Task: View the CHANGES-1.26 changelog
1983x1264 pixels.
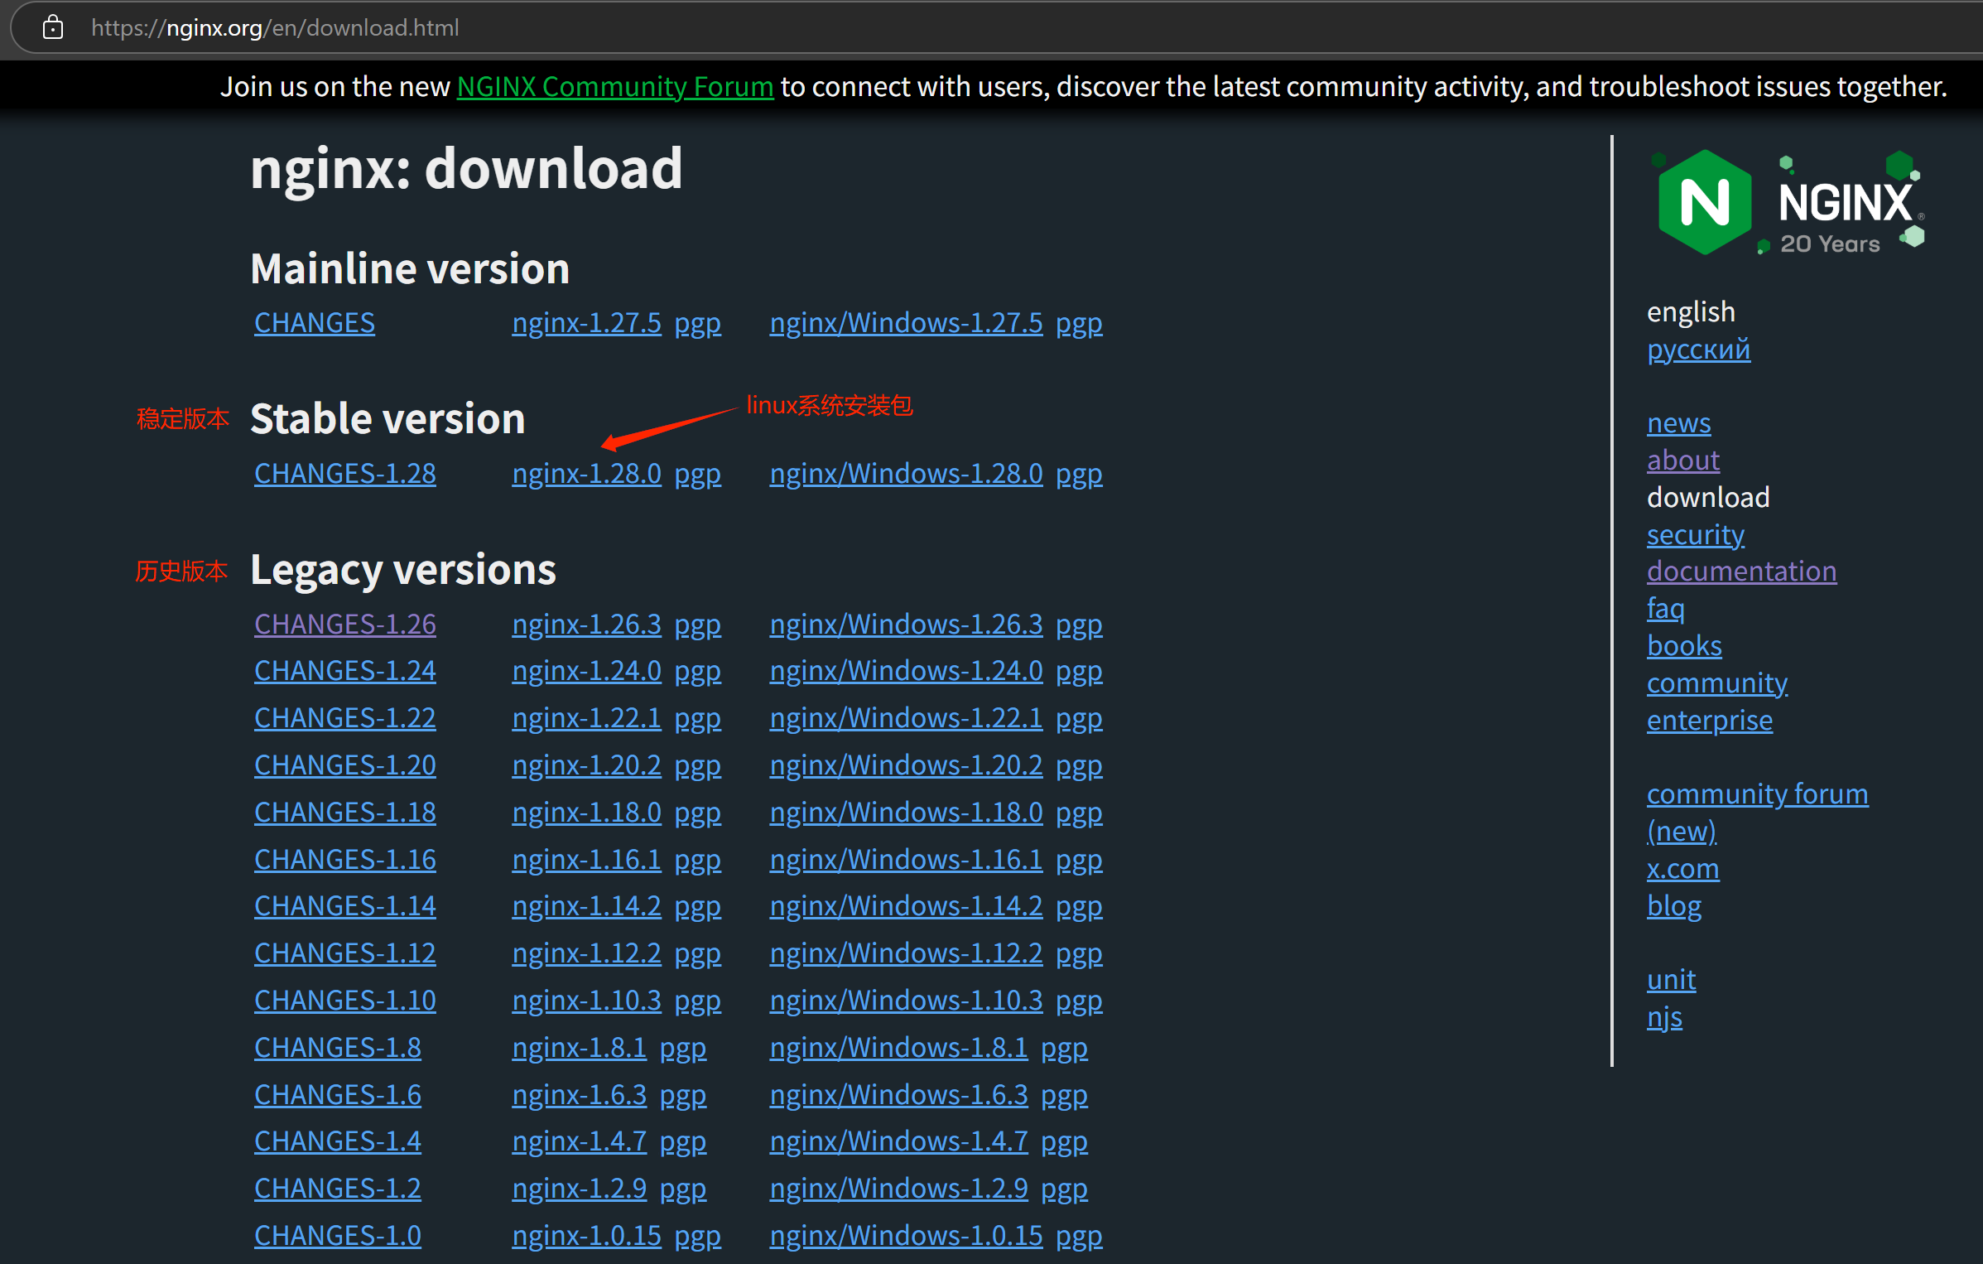Action: coord(344,625)
